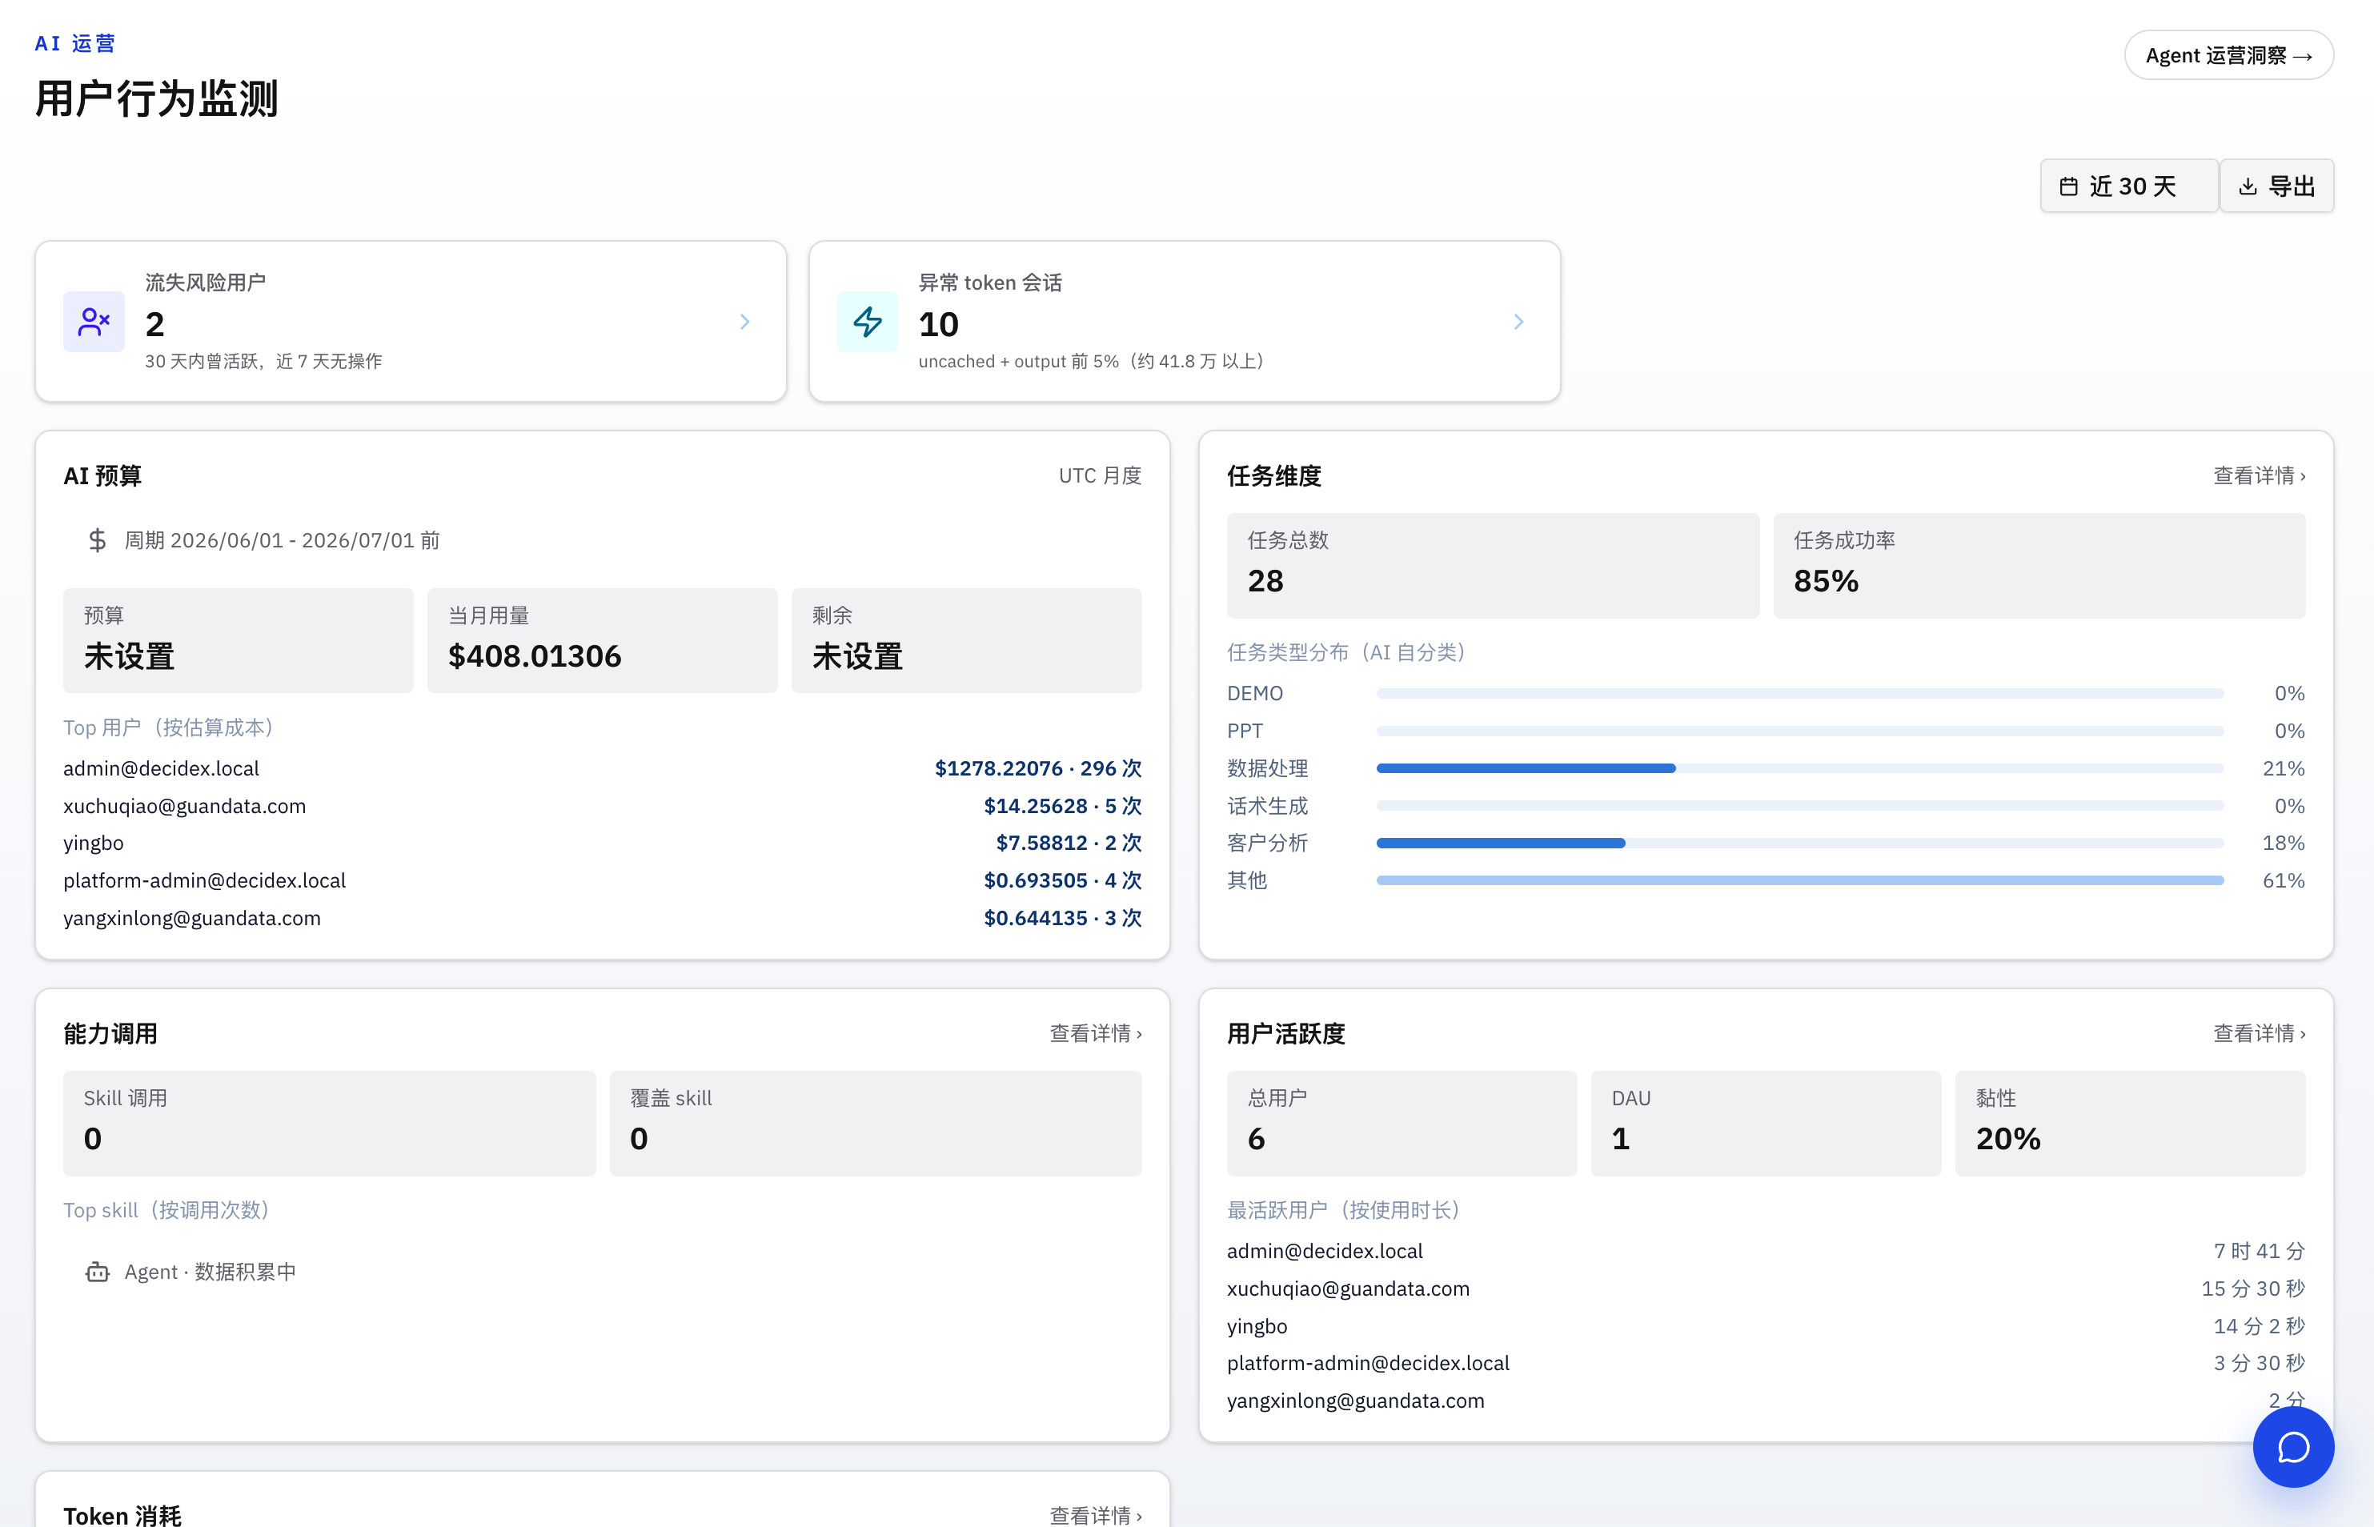The image size is (2374, 1527).
Task: Click the 7 时 41 分 usage duration
Action: coord(2259,1252)
